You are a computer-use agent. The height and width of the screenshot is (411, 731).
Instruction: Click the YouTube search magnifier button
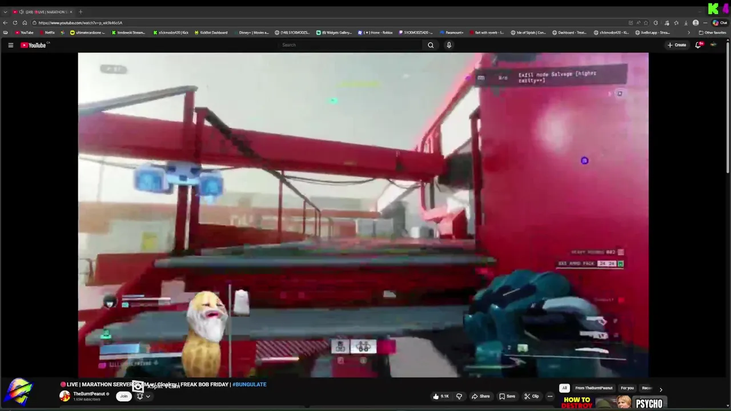(x=431, y=45)
